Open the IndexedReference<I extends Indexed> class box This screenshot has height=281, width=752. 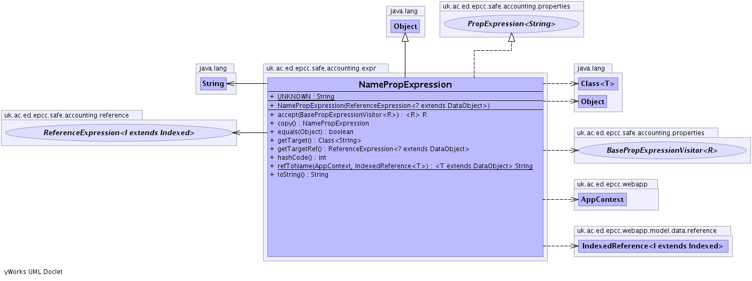coord(653,246)
